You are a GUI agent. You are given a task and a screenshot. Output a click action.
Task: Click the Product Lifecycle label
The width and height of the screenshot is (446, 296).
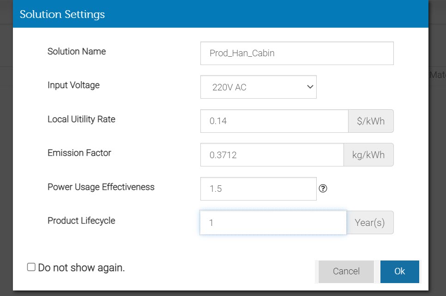coord(81,221)
